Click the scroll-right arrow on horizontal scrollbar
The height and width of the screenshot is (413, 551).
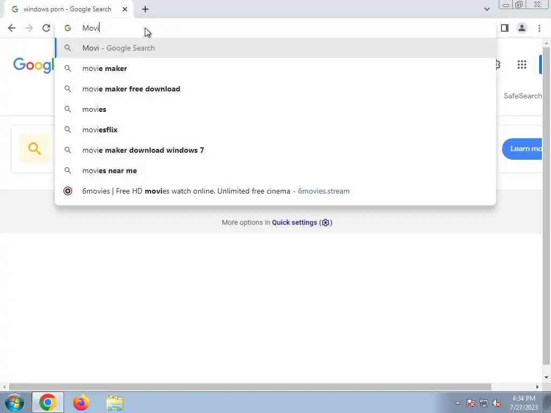[x=538, y=387]
